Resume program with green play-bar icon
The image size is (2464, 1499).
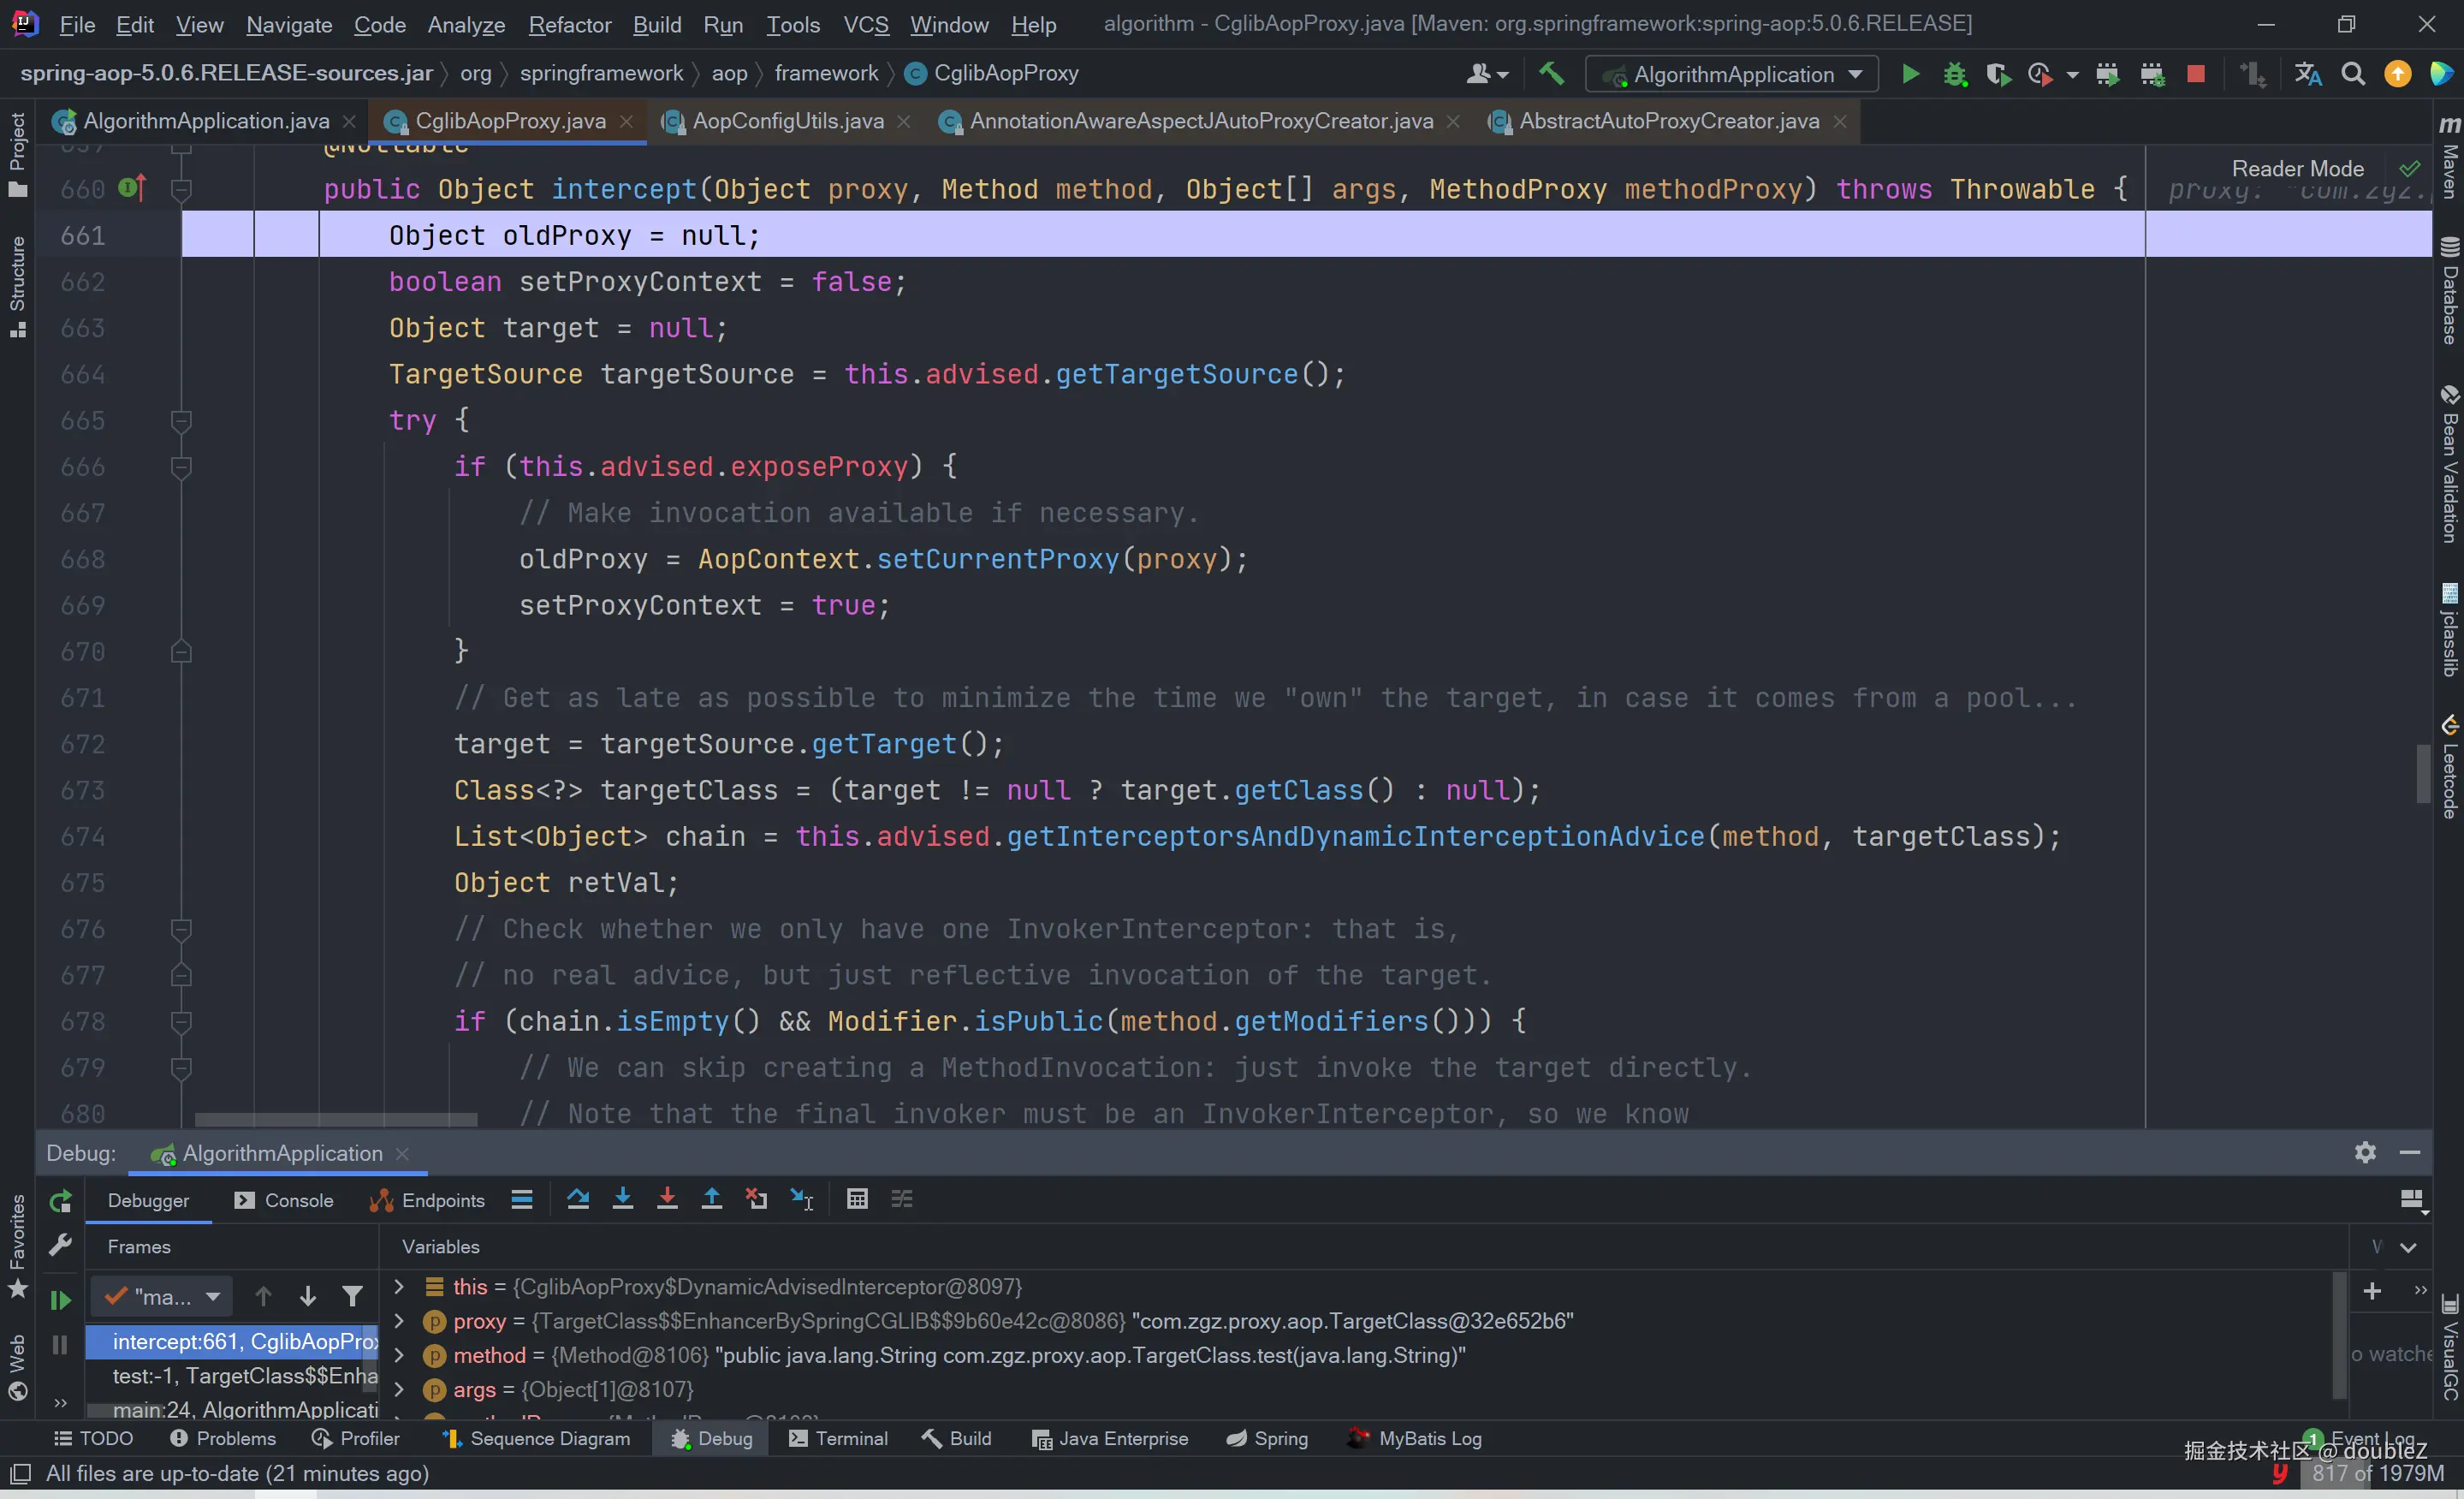(x=60, y=1299)
